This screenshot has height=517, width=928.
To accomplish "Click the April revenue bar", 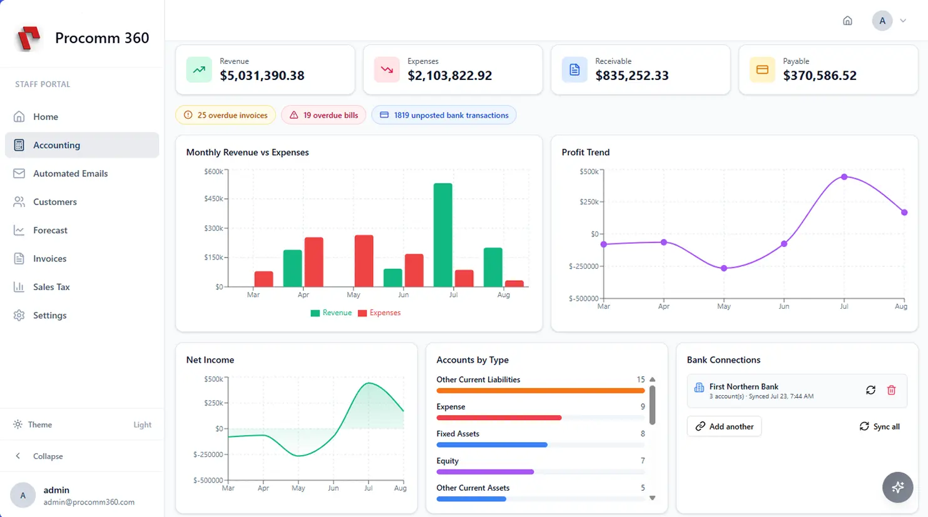I will pyautogui.click(x=293, y=268).
